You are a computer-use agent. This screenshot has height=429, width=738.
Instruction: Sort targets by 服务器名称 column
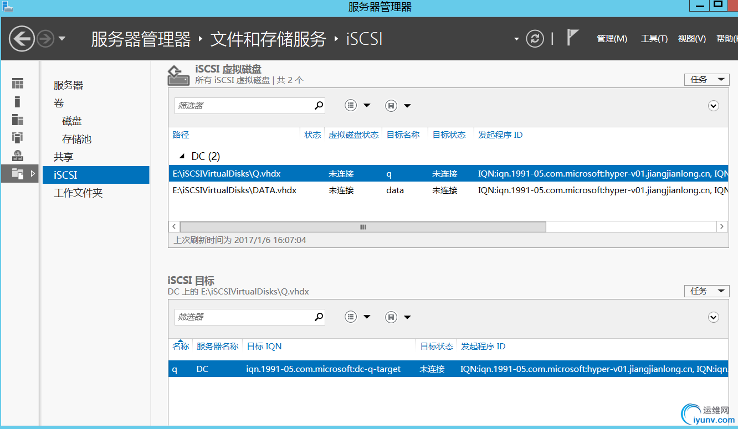217,347
